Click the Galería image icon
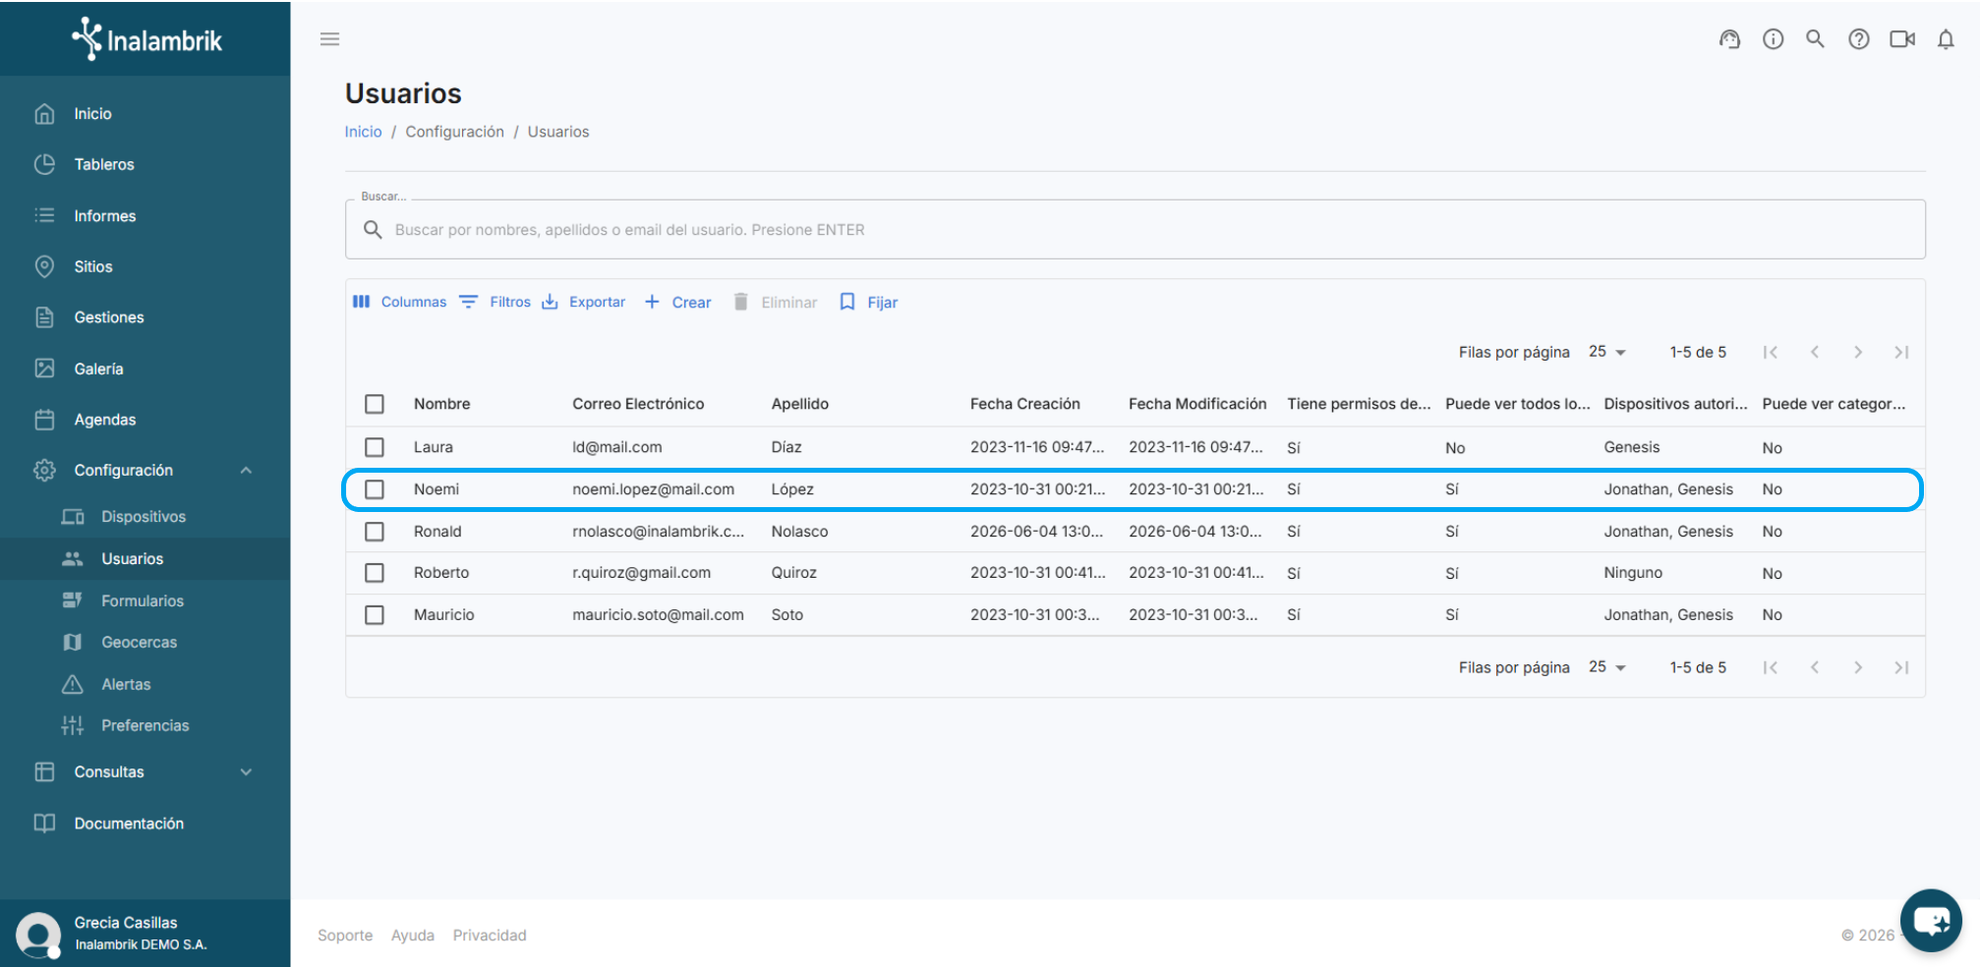The height and width of the screenshot is (967, 1980). click(44, 369)
